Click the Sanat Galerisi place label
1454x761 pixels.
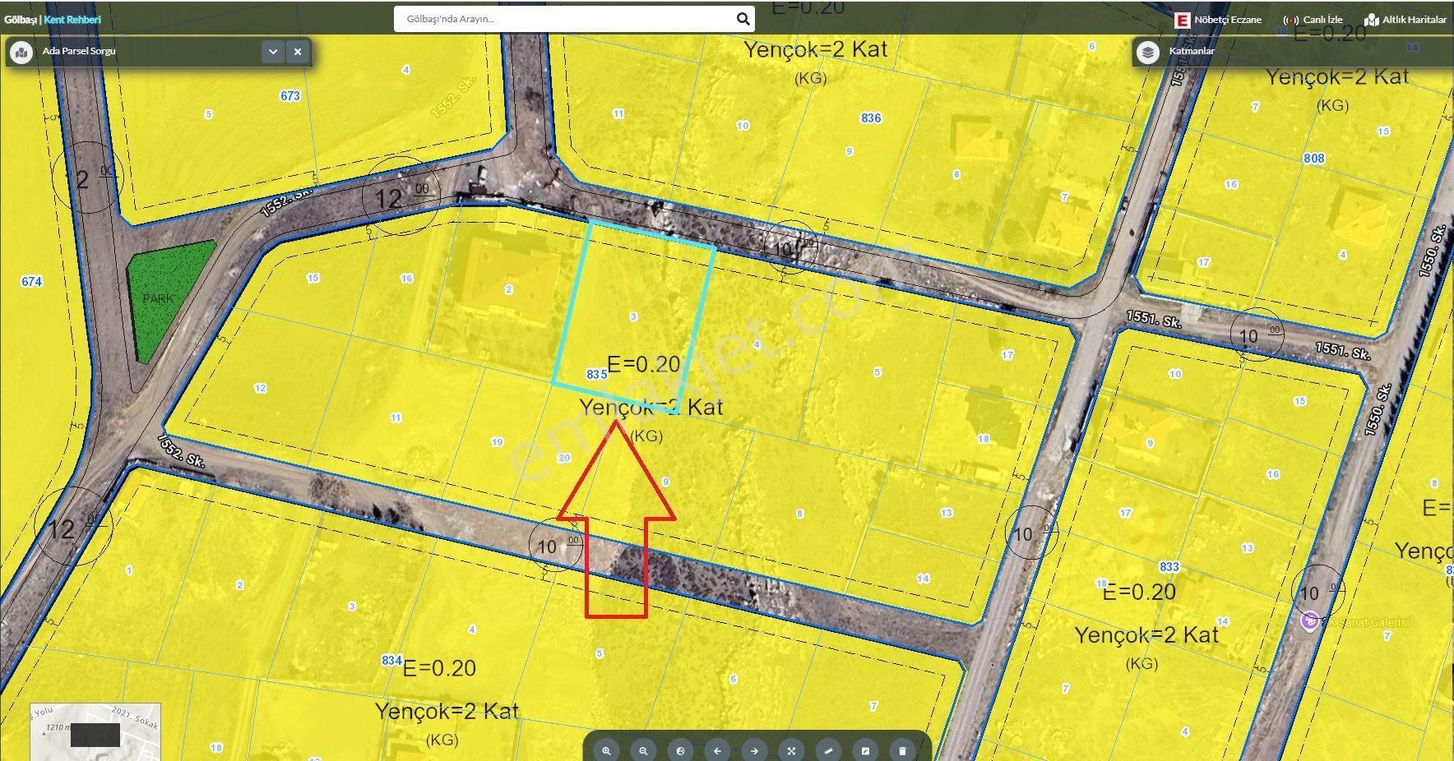pos(1367,622)
